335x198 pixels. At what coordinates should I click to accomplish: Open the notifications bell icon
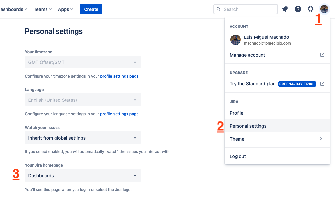click(285, 9)
